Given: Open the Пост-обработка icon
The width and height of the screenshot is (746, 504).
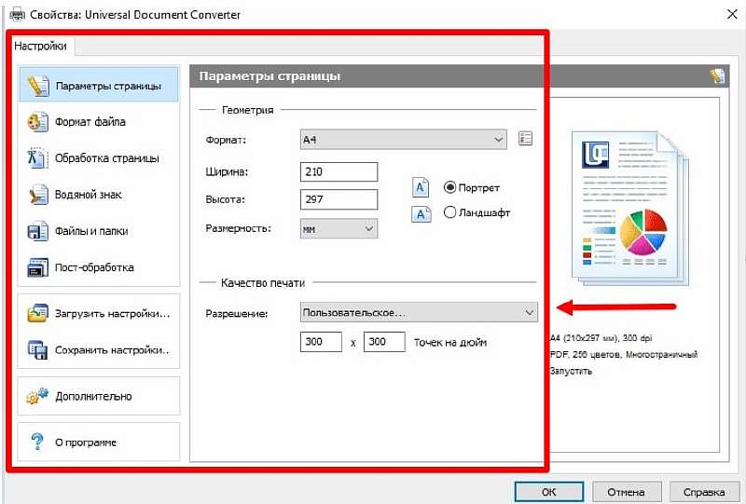Looking at the screenshot, I should pyautogui.click(x=37, y=267).
